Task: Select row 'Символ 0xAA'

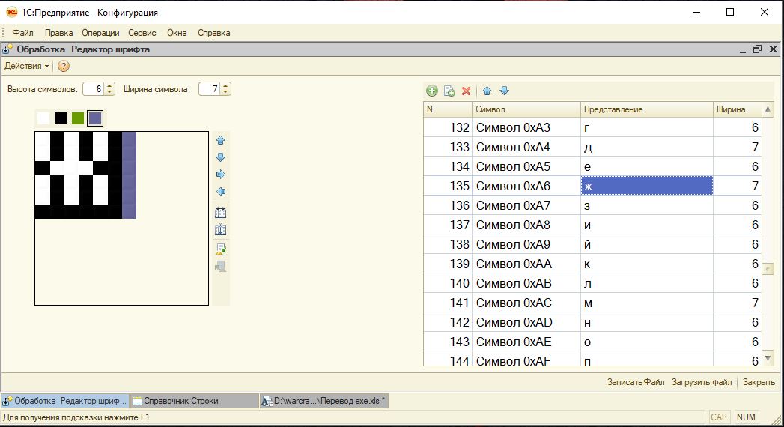Action: 592,264
